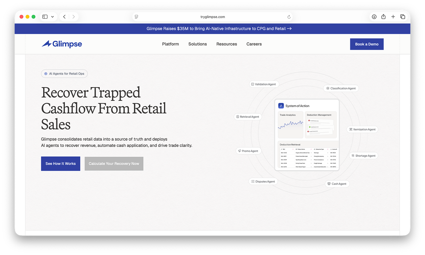The width and height of the screenshot is (425, 255).
Task: Open the Platform menu
Action: [170, 44]
